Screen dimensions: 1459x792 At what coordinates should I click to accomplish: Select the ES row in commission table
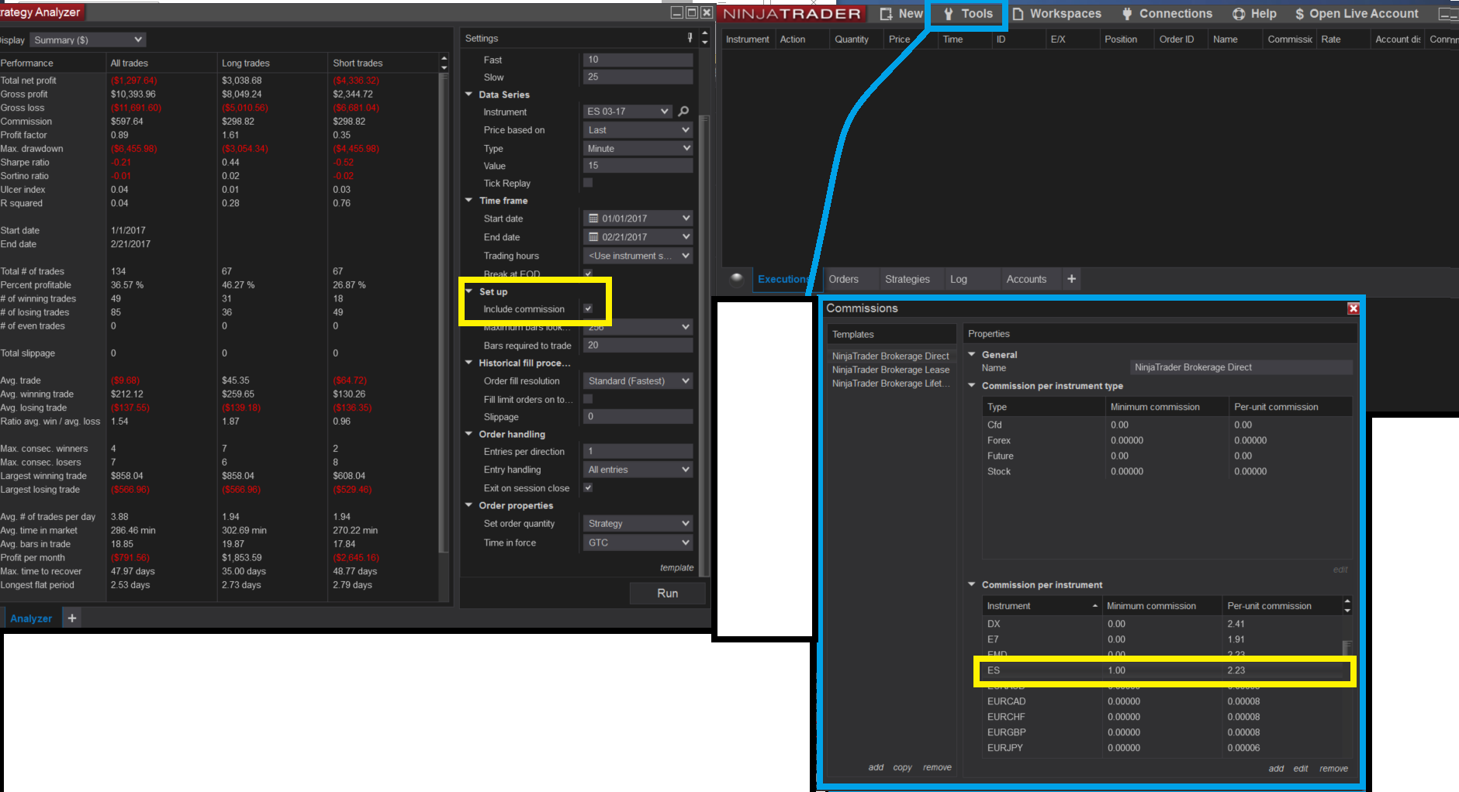coord(1163,670)
